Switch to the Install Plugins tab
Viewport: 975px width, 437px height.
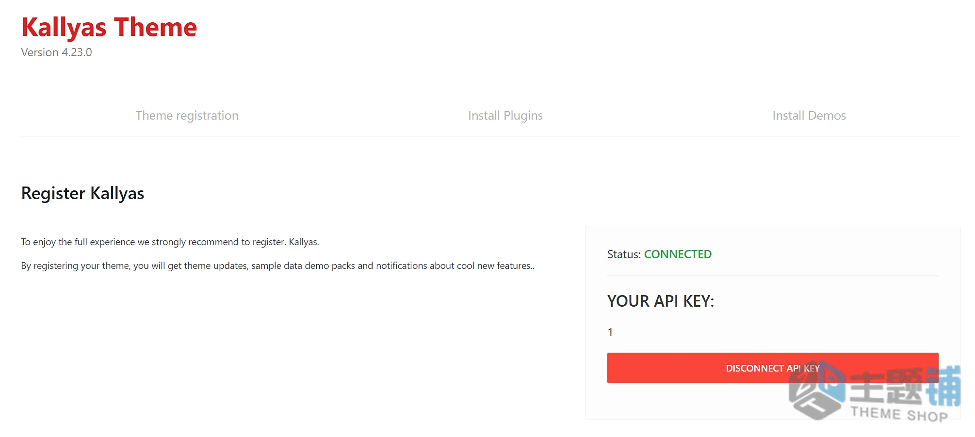[x=505, y=116]
